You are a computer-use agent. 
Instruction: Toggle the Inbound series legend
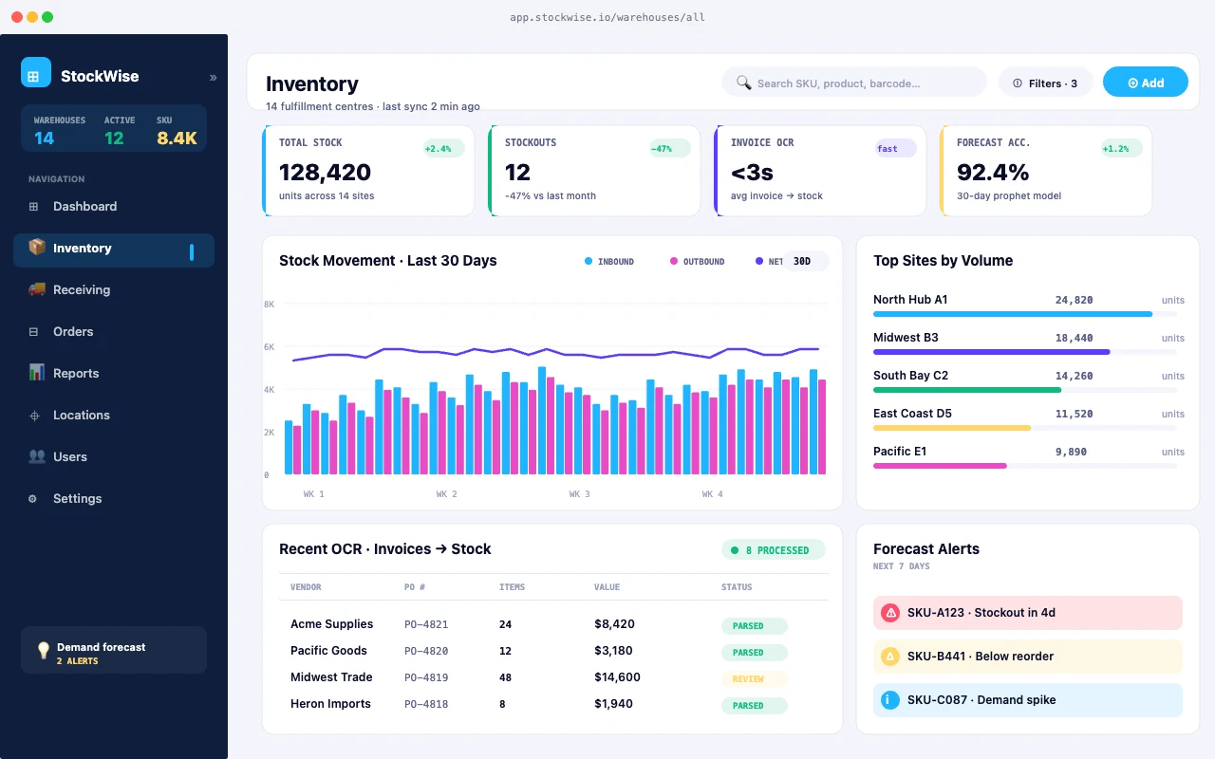click(609, 261)
